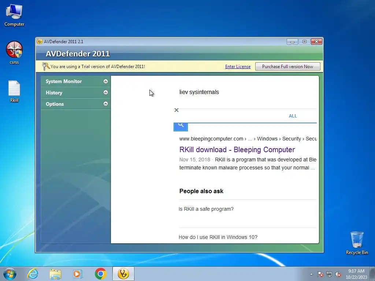Launch Windows Media Player from taskbar
The image size is (375, 281).
78,274
